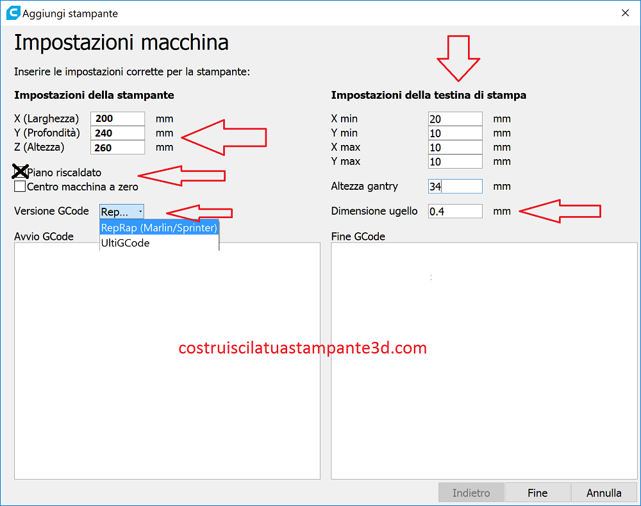Focus the Y max value field
Image resolution: width=641 pixels, height=506 pixels.
[x=455, y=161]
